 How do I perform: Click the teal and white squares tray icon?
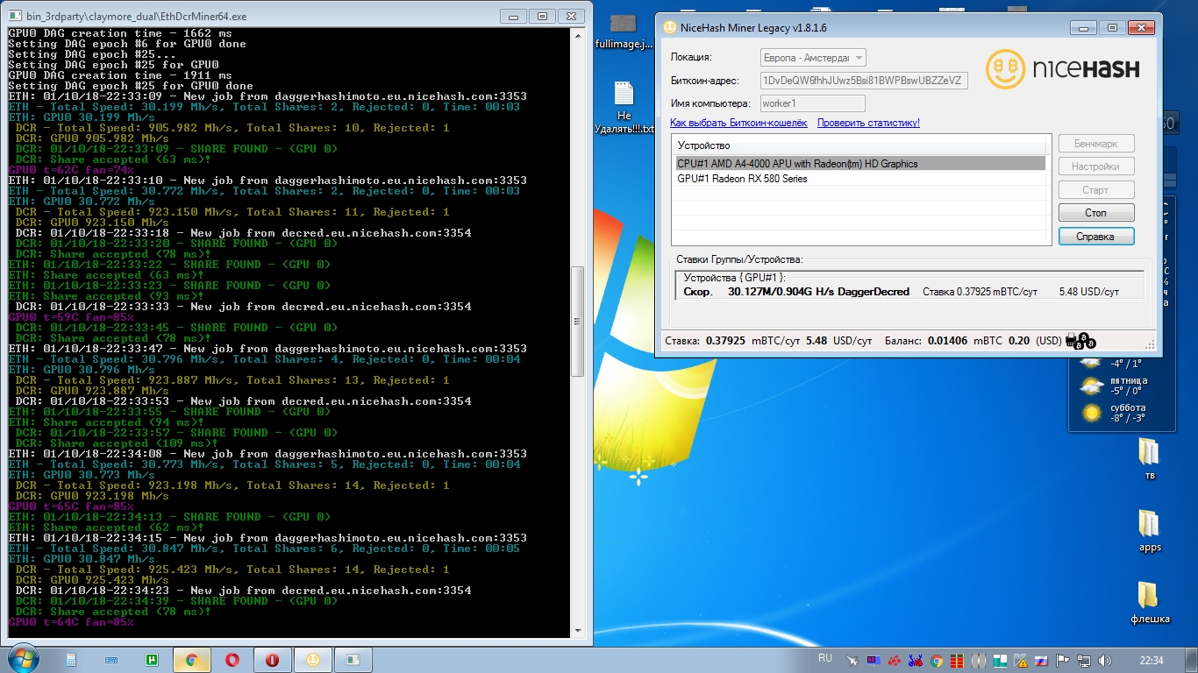1000,661
